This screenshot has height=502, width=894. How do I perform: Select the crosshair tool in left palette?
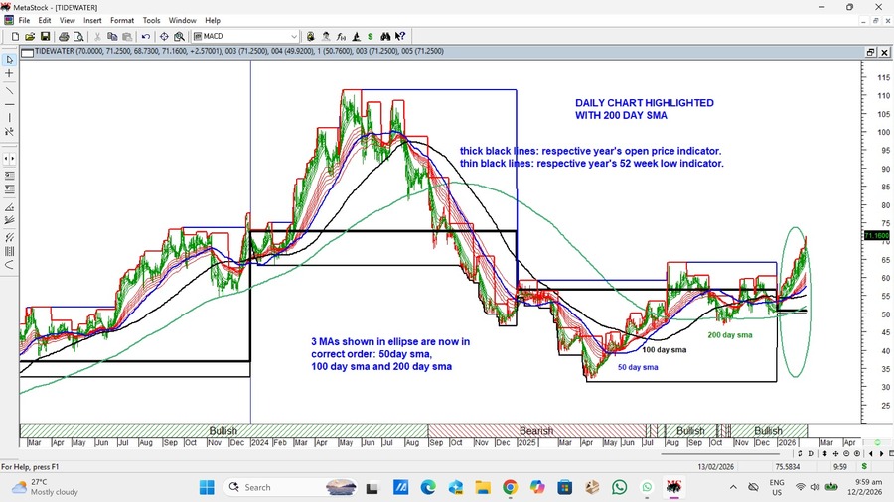pos(9,74)
